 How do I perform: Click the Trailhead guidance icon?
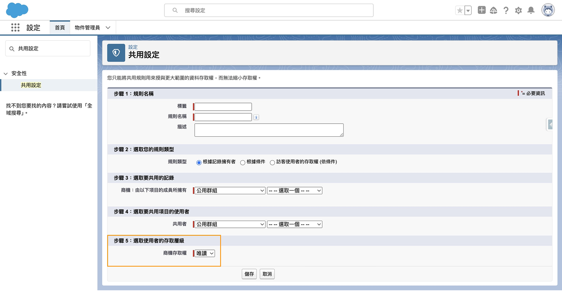click(x=493, y=11)
